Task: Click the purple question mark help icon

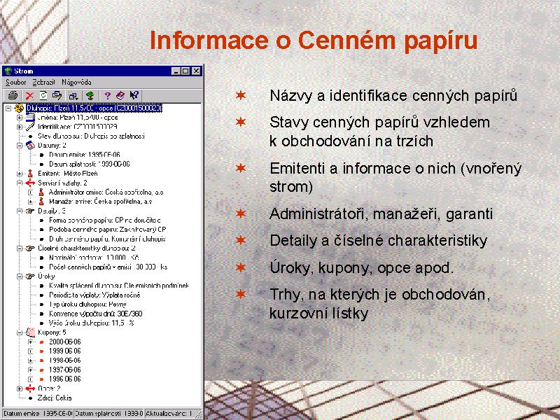Action: point(107,95)
